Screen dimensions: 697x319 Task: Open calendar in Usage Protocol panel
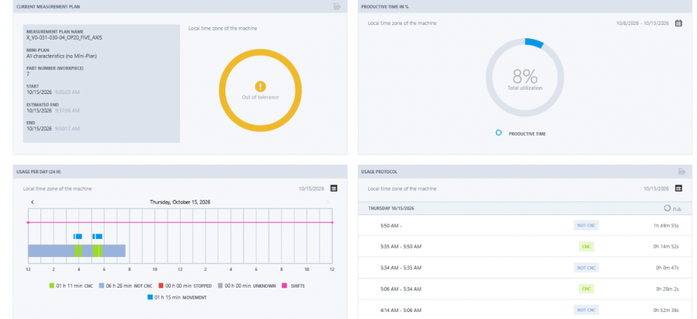pos(679,189)
